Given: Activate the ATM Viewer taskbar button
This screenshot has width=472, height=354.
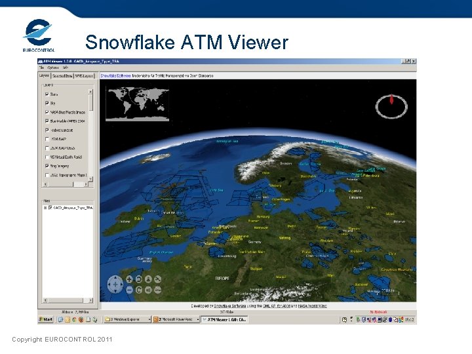Looking at the screenshot, I should 225,320.
